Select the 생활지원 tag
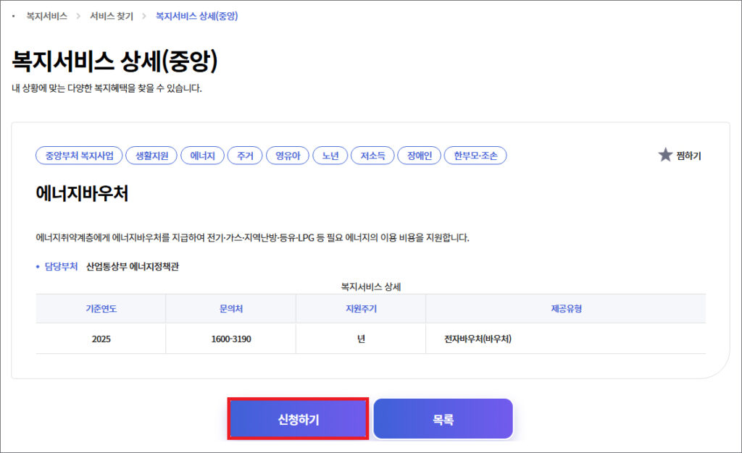The height and width of the screenshot is (453, 742). point(151,156)
